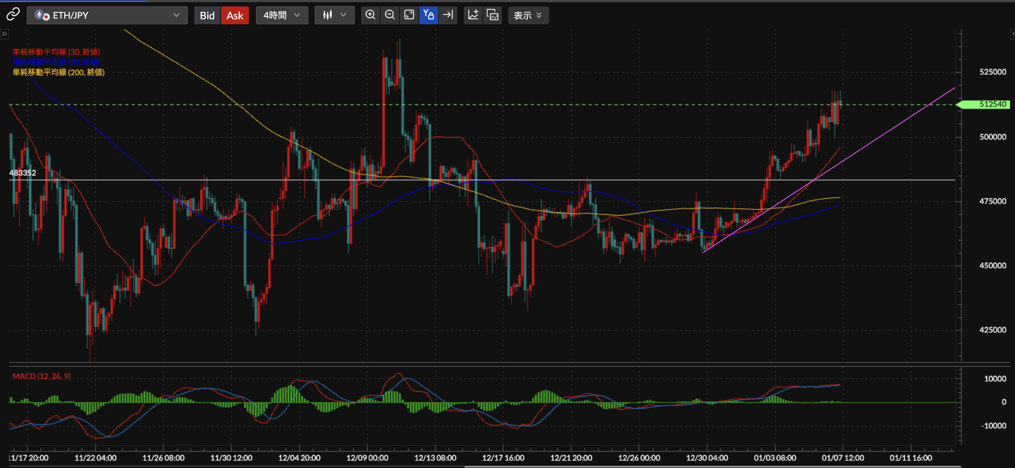Click the chain link icon
Viewport: 1015px width, 468px height.
coord(13,15)
